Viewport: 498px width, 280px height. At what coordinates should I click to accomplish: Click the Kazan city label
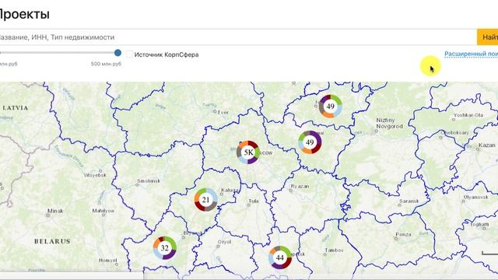point(486,145)
